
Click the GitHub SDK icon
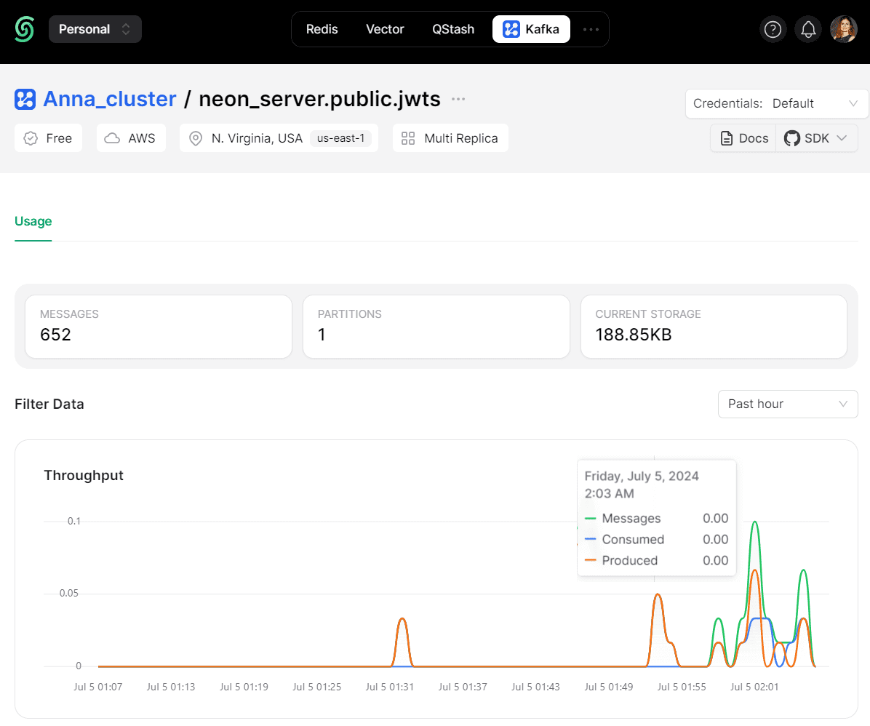pyautogui.click(x=791, y=138)
